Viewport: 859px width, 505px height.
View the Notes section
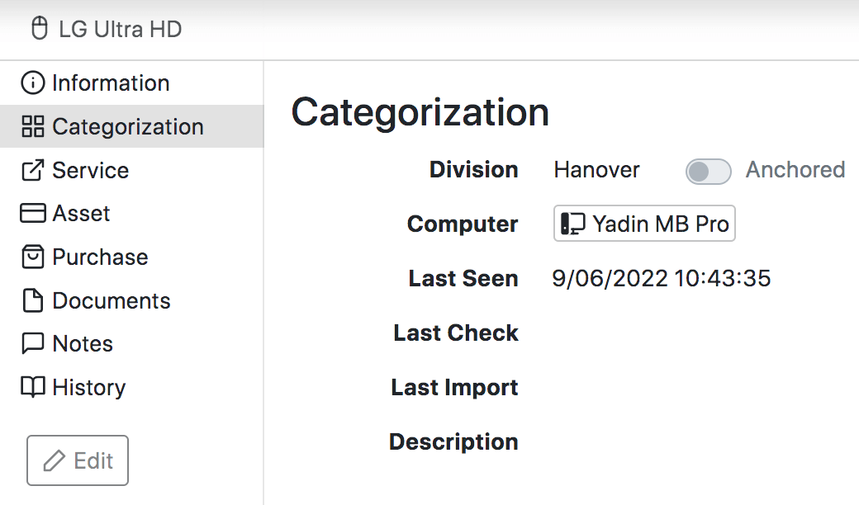coord(83,343)
